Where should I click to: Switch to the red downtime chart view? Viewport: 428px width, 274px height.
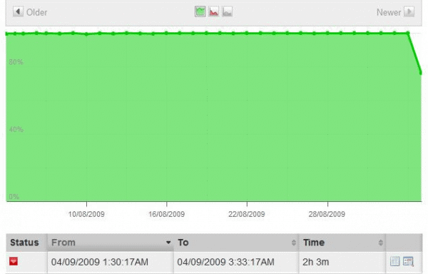214,11
